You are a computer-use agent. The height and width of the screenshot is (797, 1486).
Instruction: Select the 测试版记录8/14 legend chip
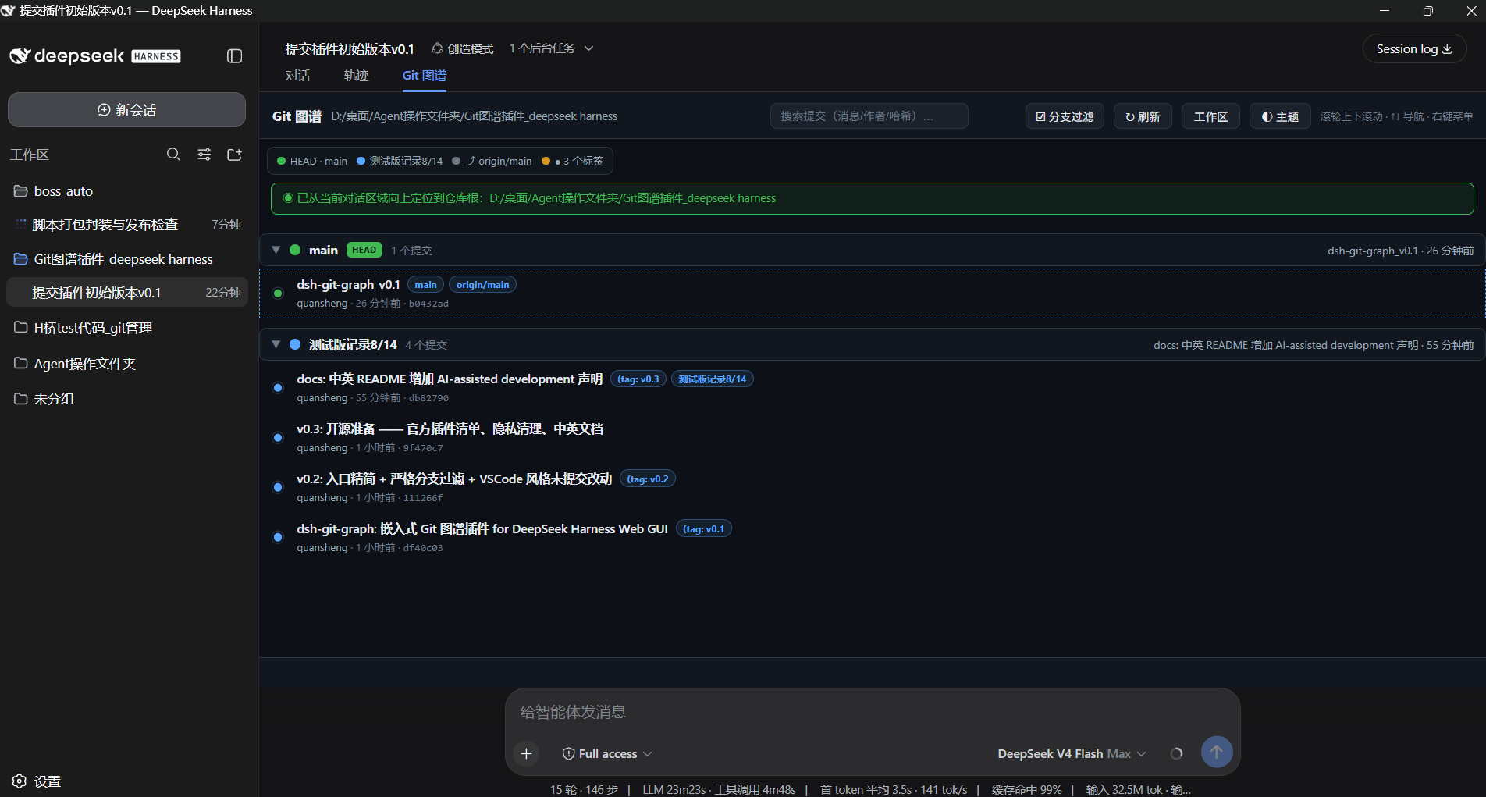tap(400, 161)
